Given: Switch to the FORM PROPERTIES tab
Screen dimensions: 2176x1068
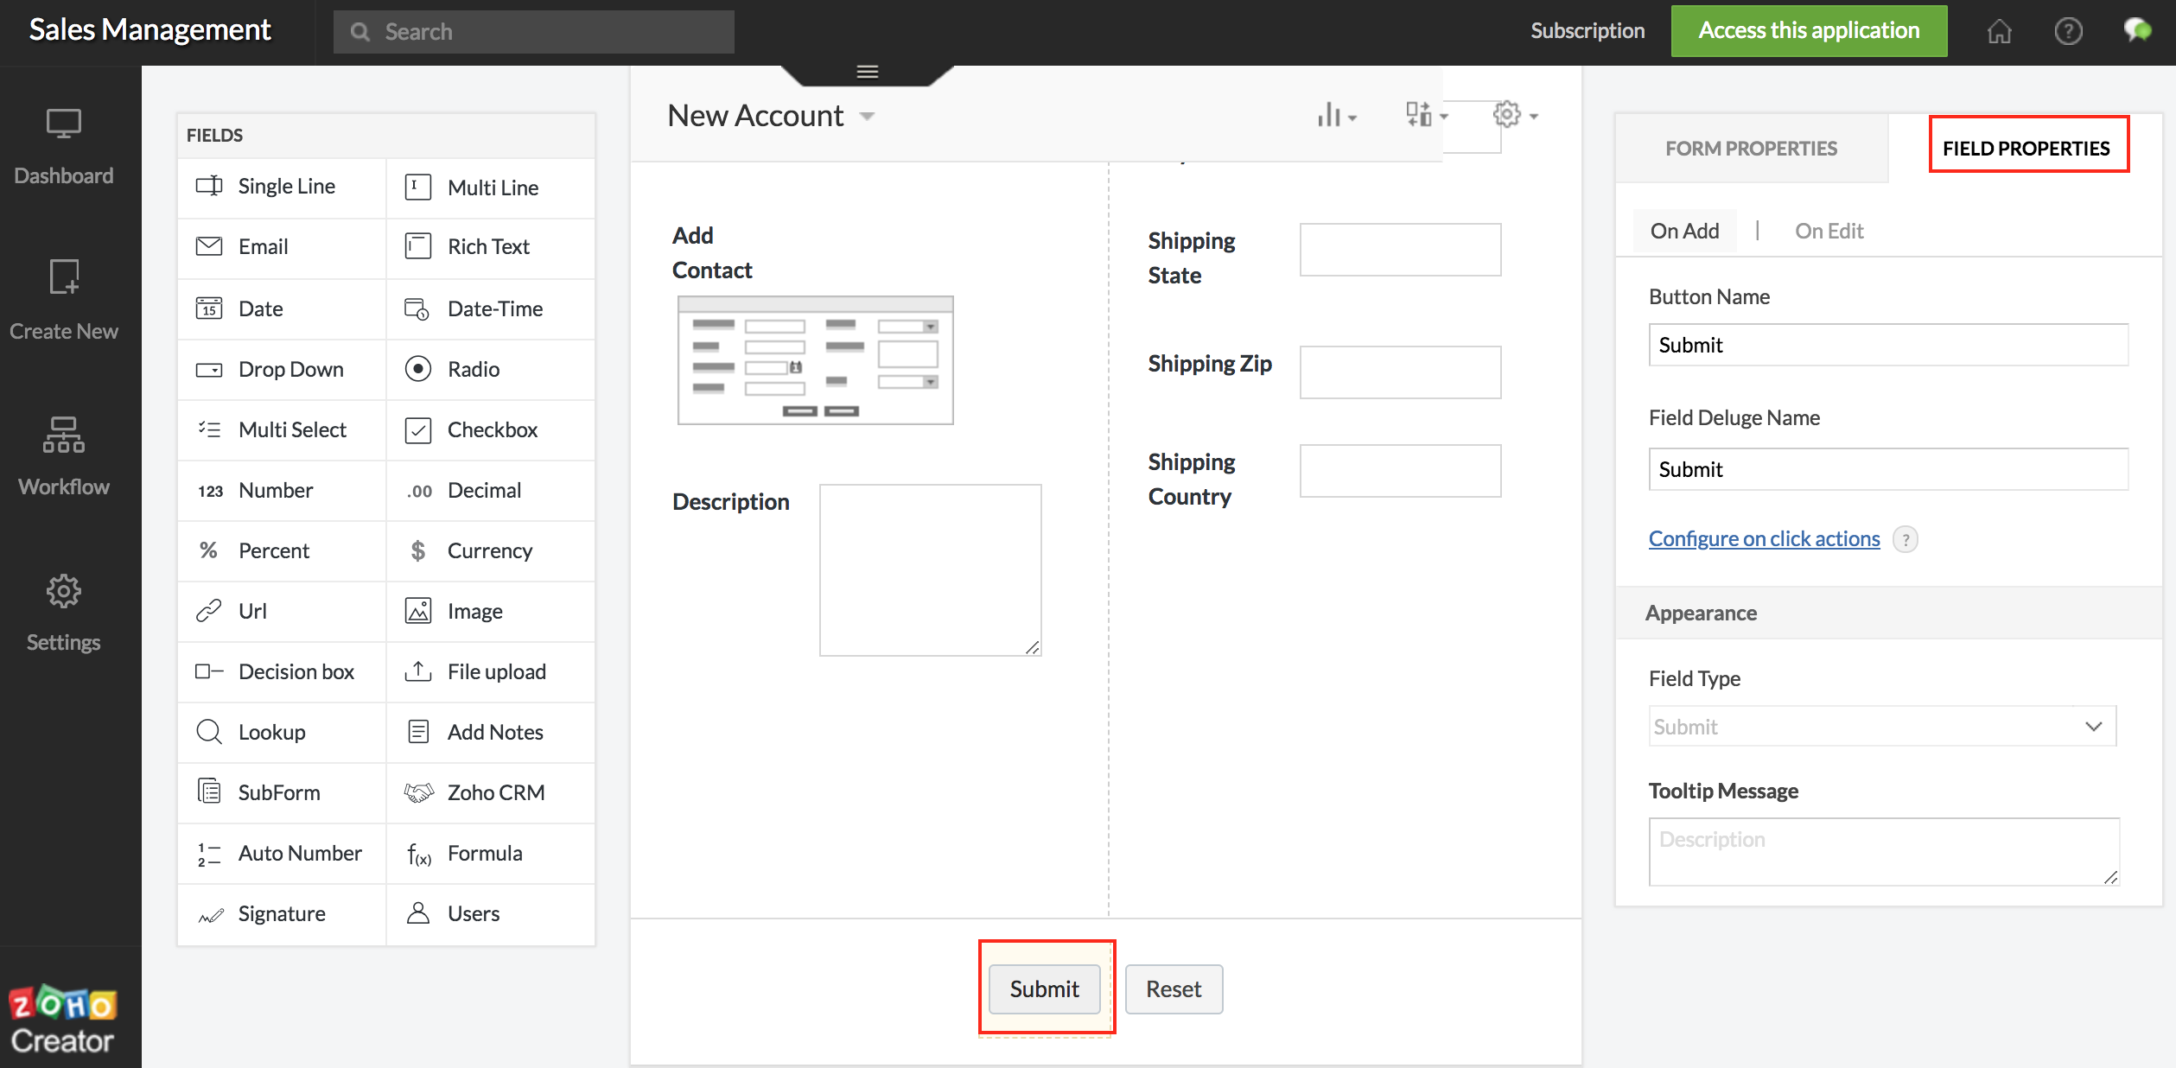Looking at the screenshot, I should (x=1750, y=148).
